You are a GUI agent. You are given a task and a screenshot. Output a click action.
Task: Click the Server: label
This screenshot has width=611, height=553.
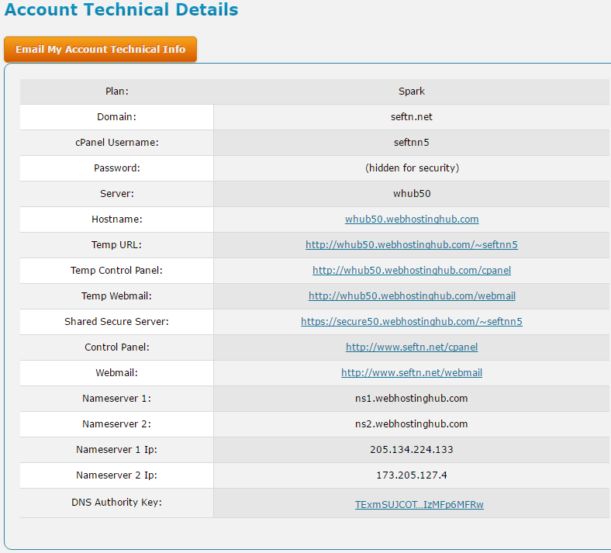point(116,194)
